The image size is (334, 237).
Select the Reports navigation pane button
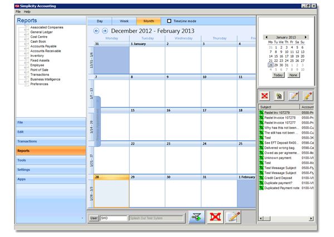pyautogui.click(x=51, y=151)
